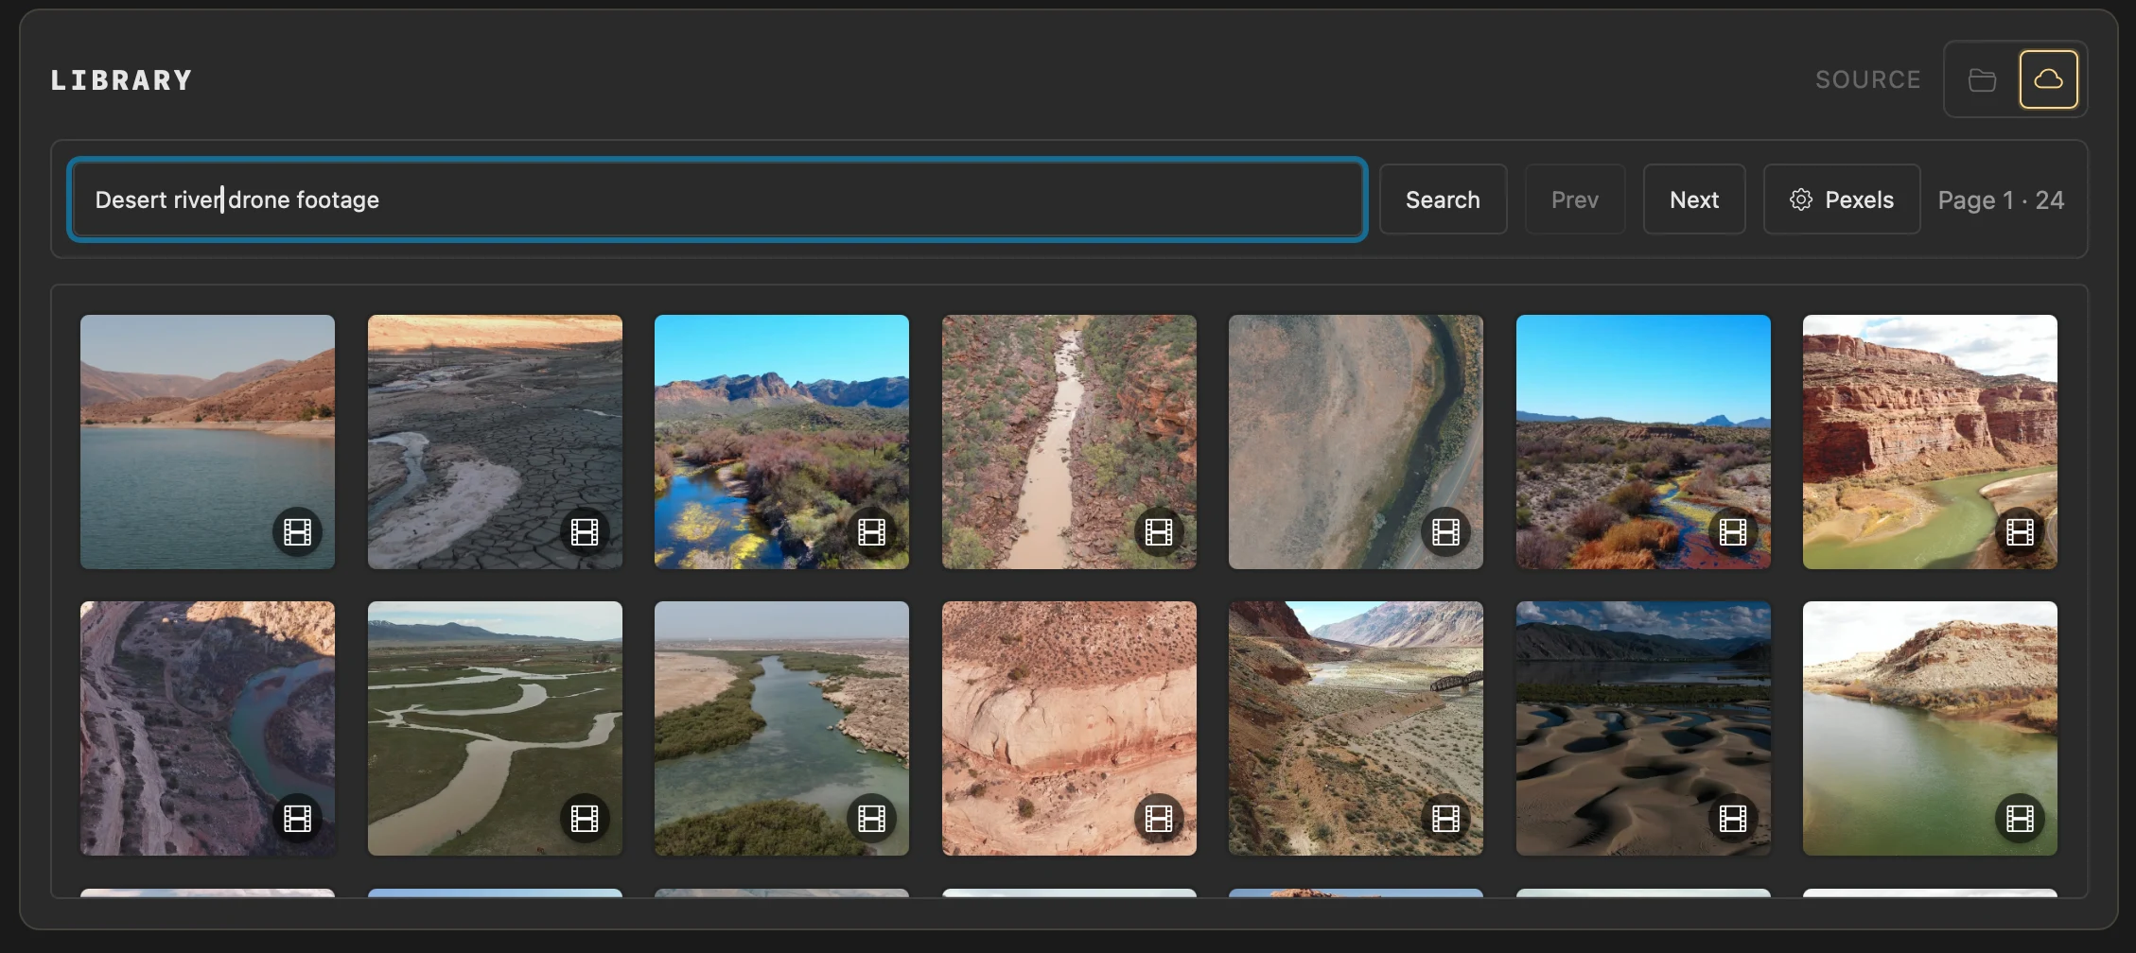Screen dimensions: 2136x953
Task: Click film icon on sand dunes by lake clip
Action: [x=1733, y=819]
